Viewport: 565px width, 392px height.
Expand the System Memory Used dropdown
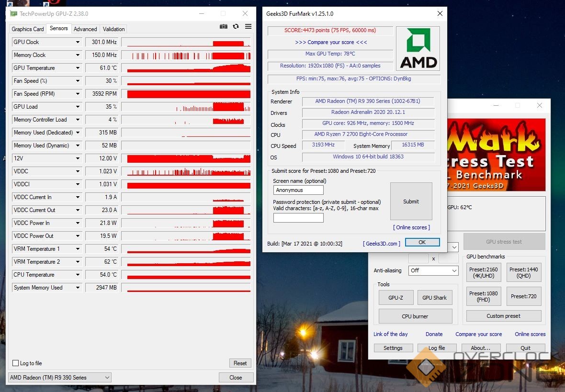click(78, 288)
